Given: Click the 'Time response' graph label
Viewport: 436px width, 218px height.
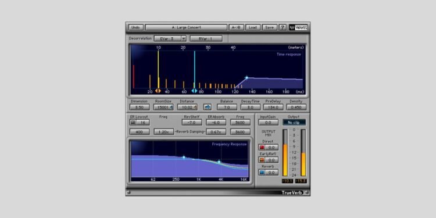Looking at the screenshot, I should (288, 55).
